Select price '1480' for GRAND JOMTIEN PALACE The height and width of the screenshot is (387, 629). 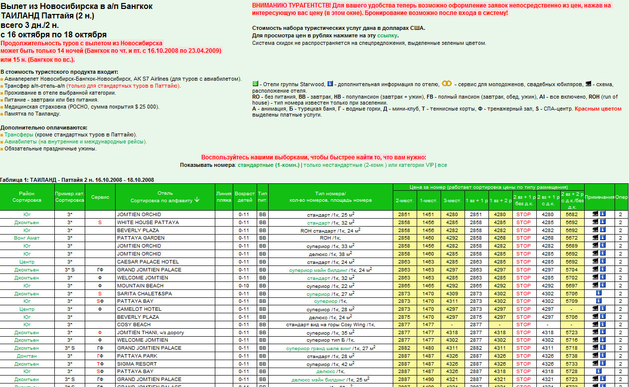click(428, 348)
